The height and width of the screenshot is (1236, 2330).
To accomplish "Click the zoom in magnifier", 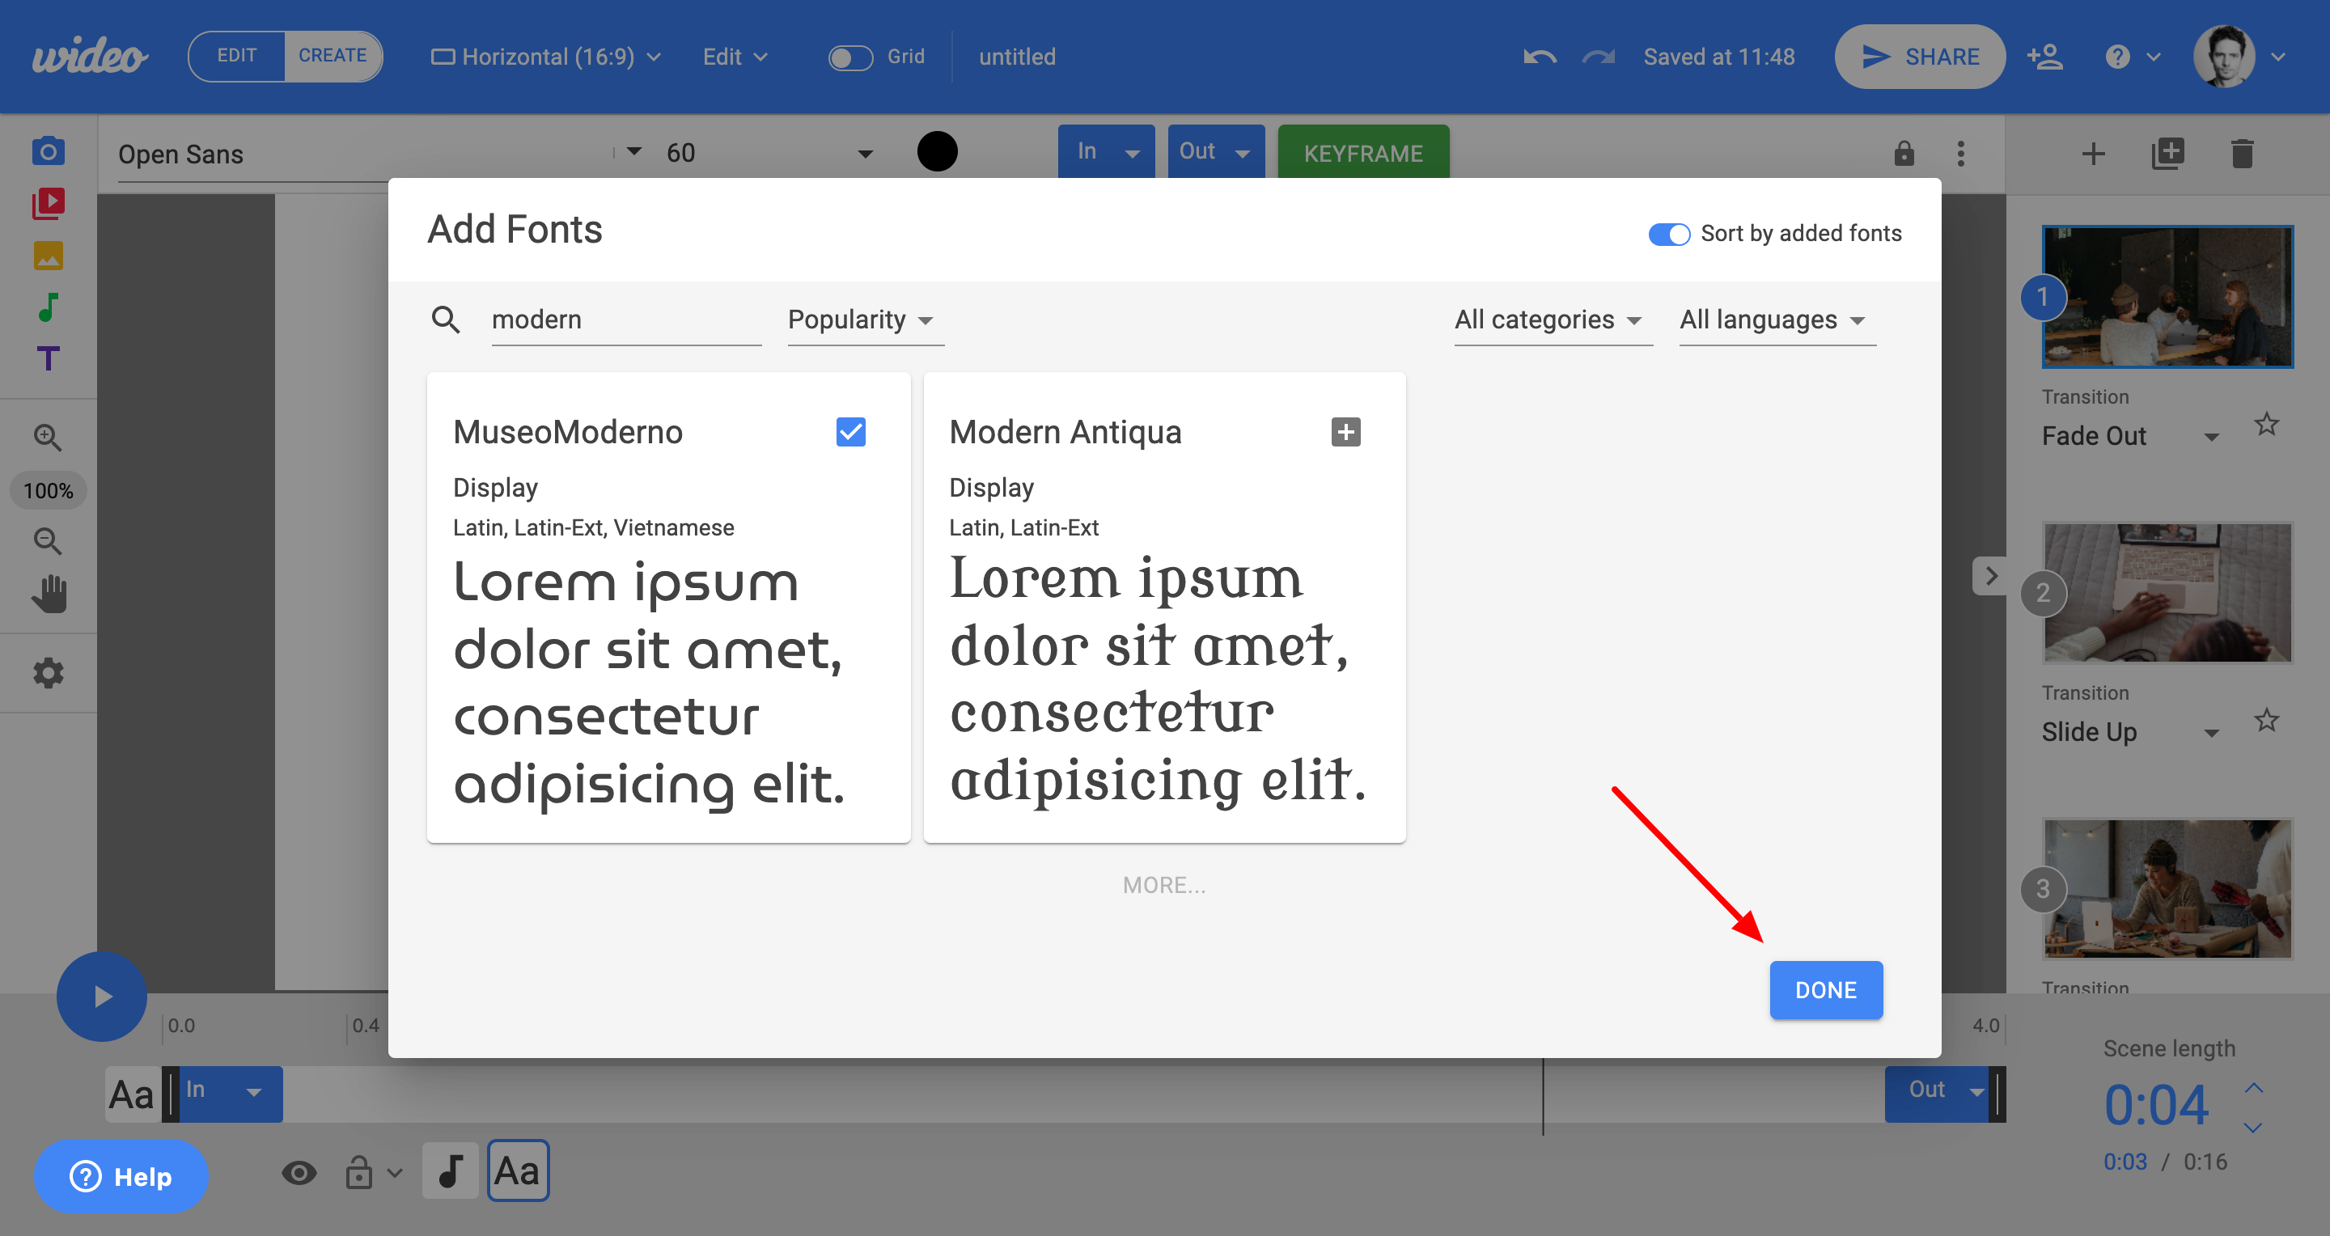I will [x=48, y=438].
